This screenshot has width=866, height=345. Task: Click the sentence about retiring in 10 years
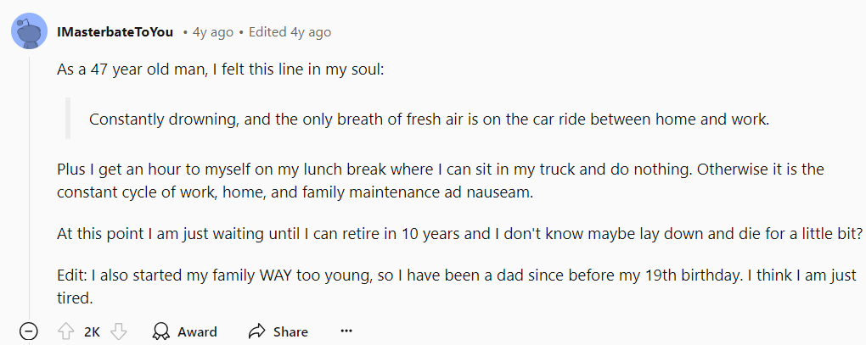460,233
